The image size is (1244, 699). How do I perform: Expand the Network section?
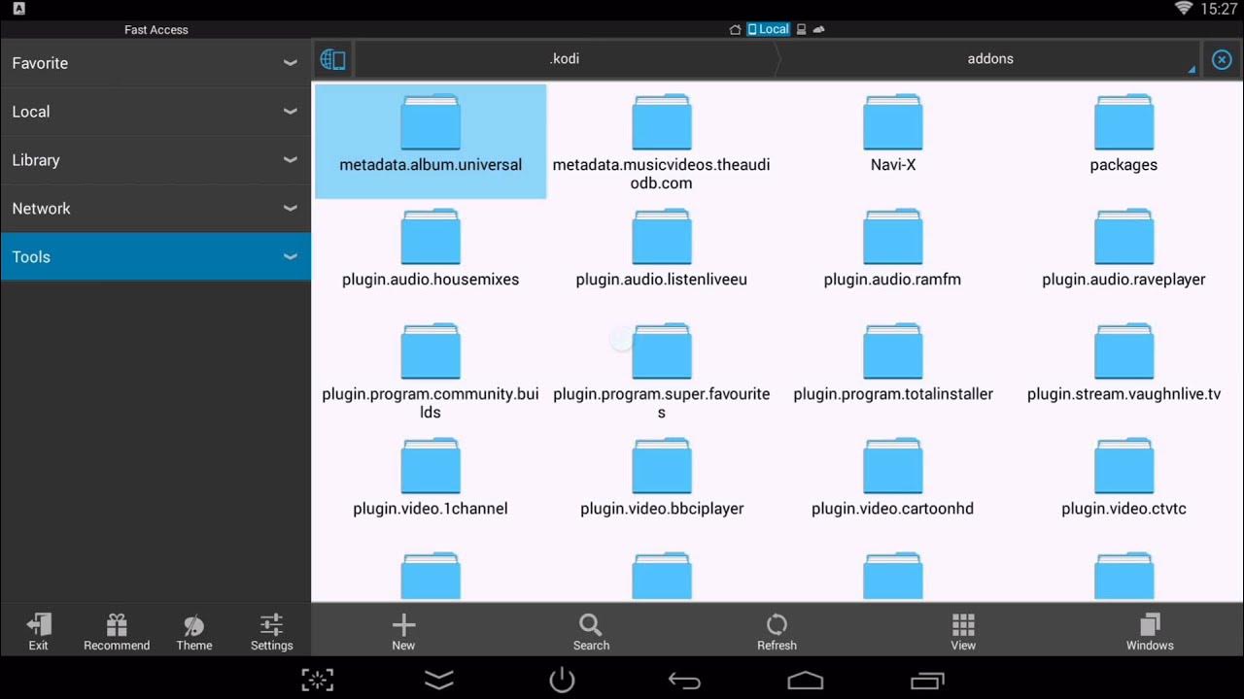click(x=155, y=209)
